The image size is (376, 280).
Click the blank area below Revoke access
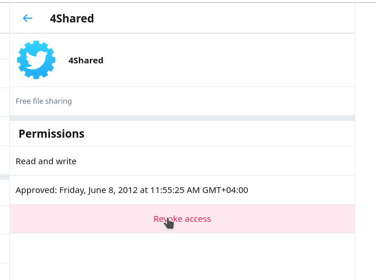183,256
